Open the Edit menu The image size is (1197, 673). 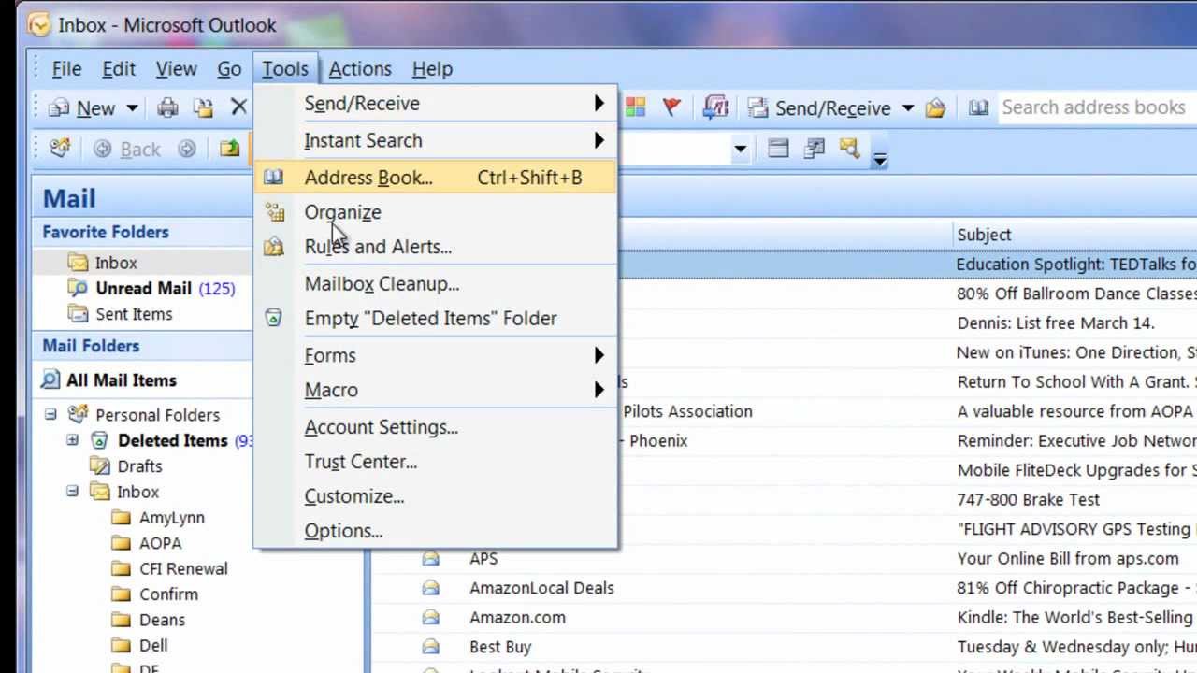[119, 69]
